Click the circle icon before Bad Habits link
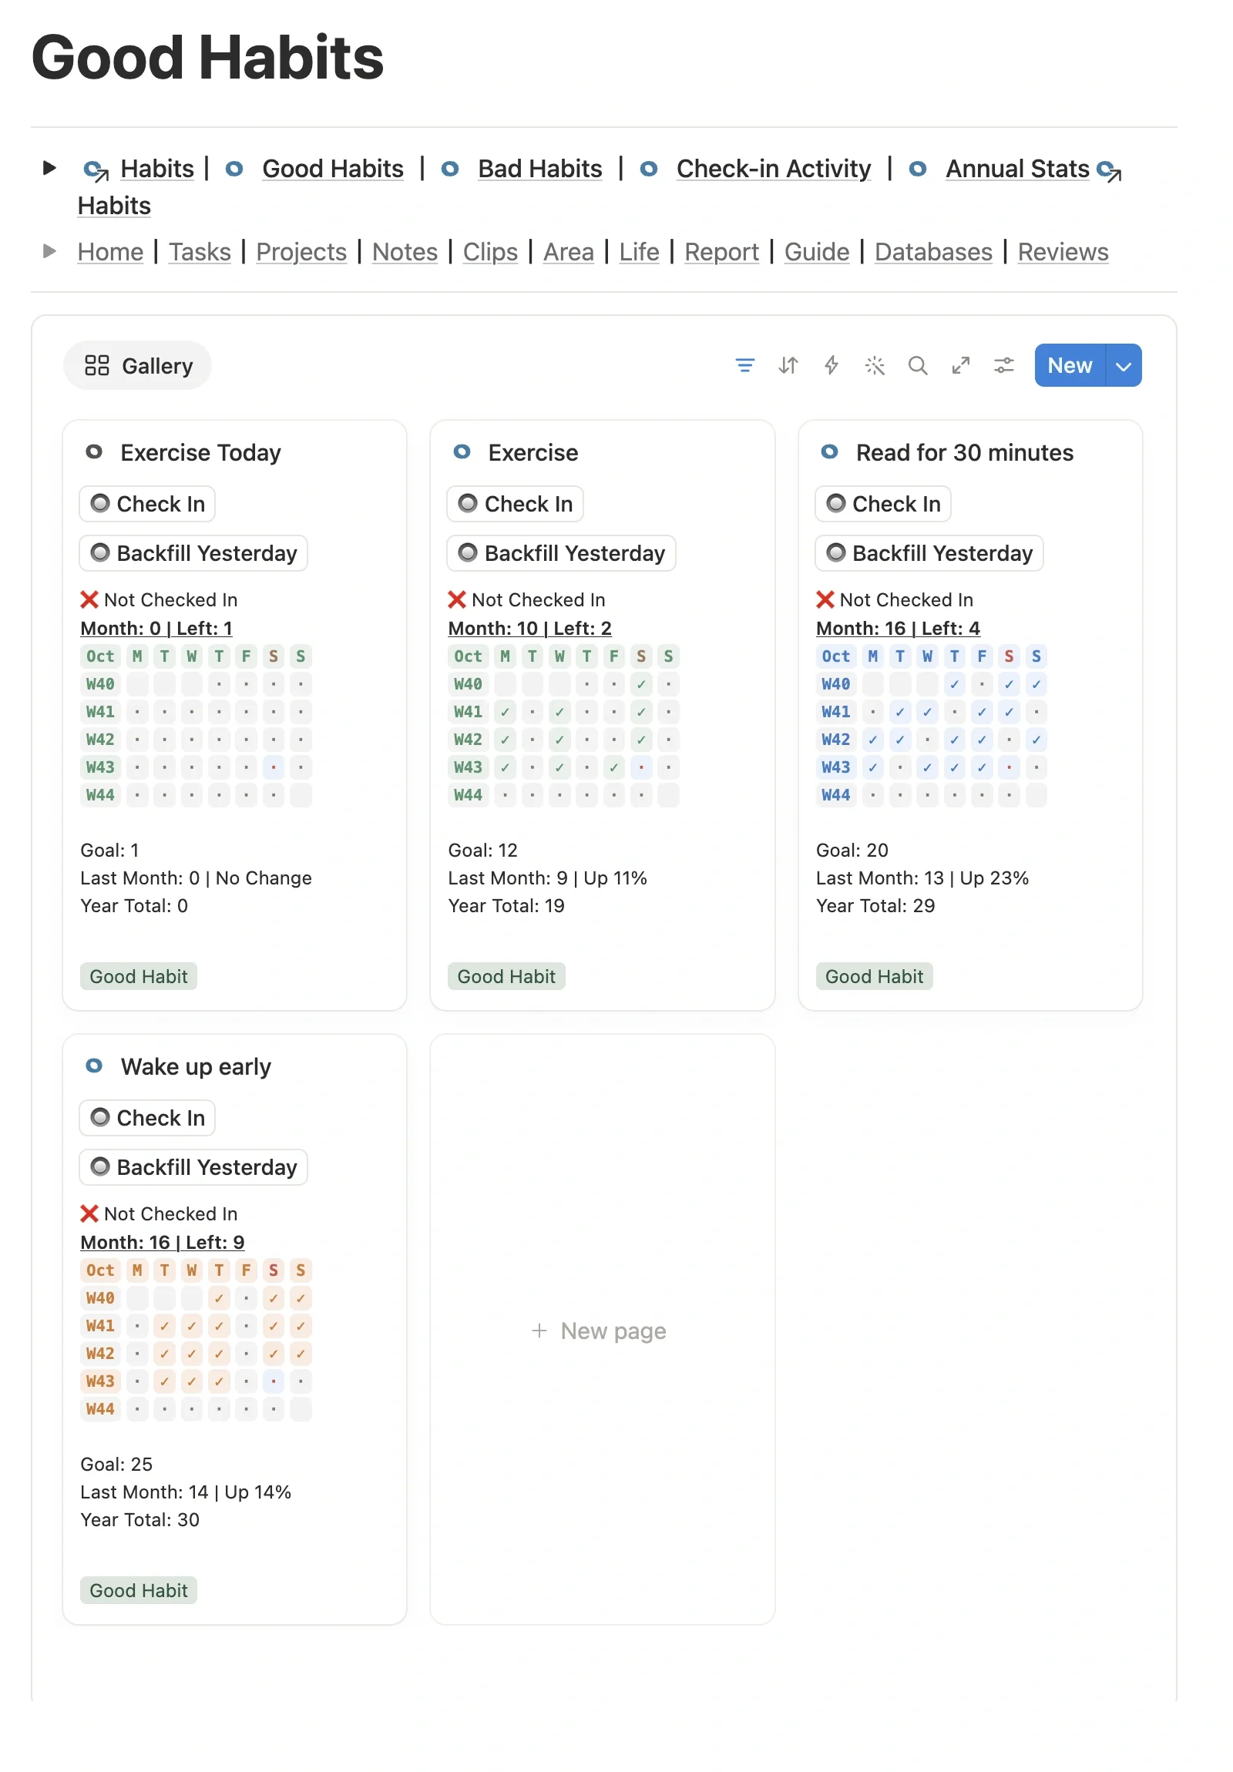 [449, 168]
